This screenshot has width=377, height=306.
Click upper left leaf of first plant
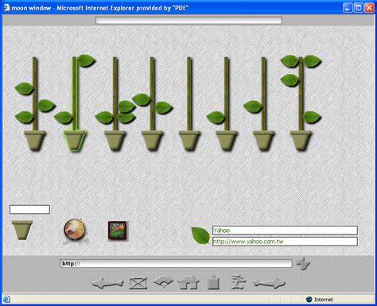point(24,88)
